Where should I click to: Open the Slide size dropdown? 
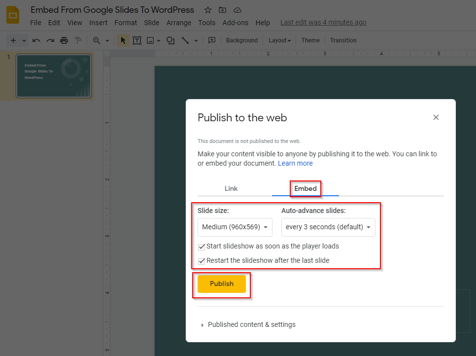coord(235,227)
